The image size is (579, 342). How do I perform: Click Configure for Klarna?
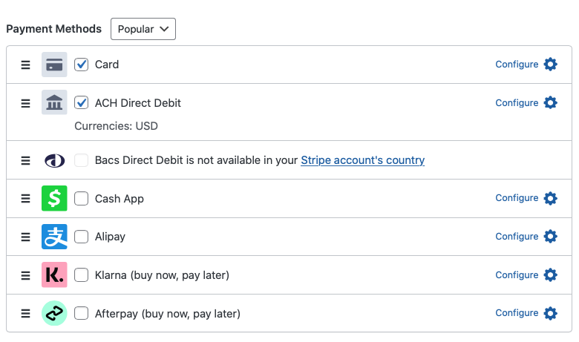pos(517,275)
